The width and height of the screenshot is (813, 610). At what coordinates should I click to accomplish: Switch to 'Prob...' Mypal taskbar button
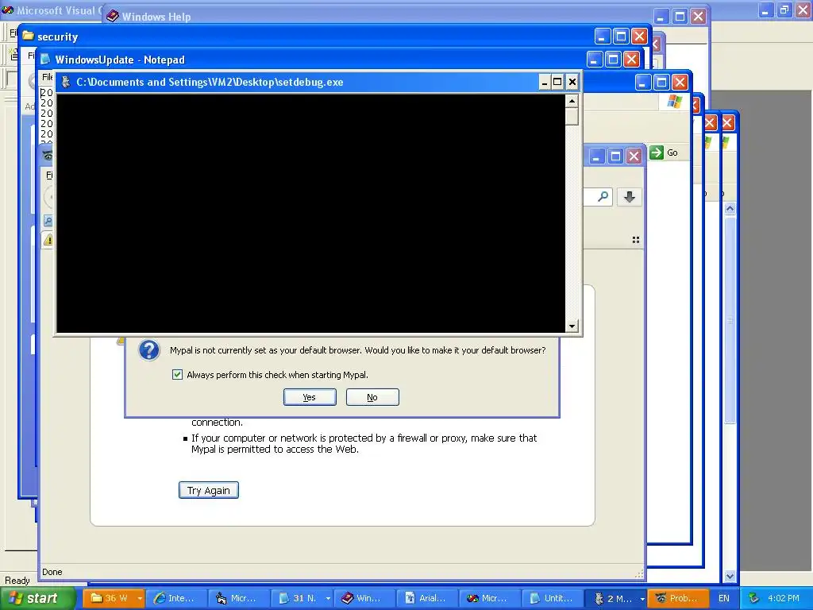pos(678,598)
